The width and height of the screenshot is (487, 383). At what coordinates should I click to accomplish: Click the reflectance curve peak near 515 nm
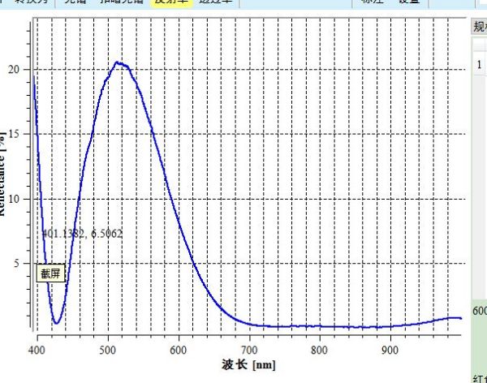coord(119,62)
